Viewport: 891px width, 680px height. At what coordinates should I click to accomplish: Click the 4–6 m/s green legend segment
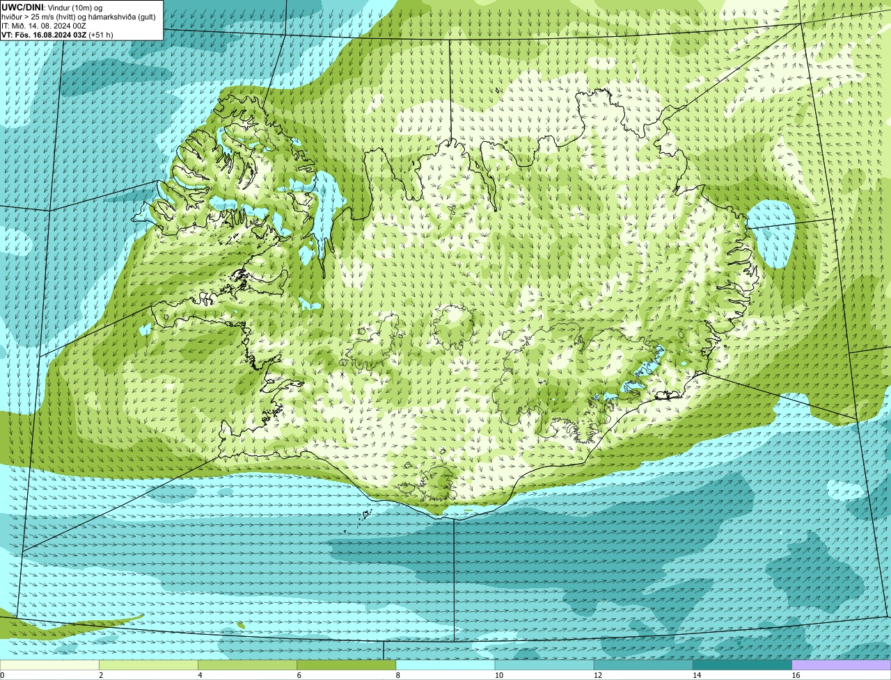tap(247, 665)
